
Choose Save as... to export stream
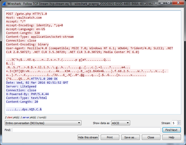tap(130, 137)
